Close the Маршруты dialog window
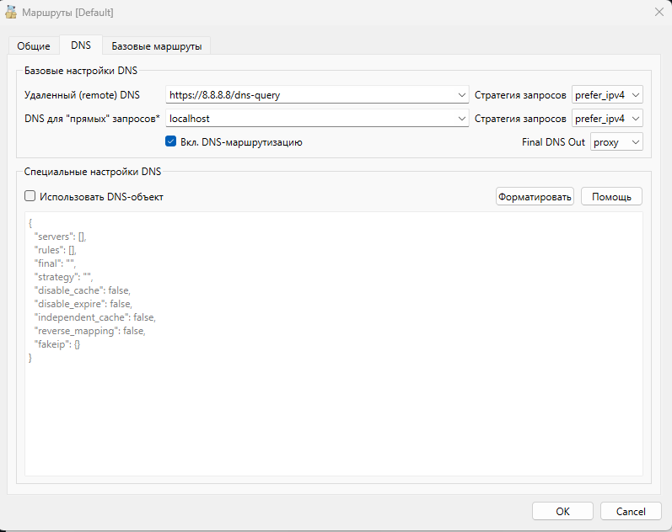672x532 pixels. point(659,12)
